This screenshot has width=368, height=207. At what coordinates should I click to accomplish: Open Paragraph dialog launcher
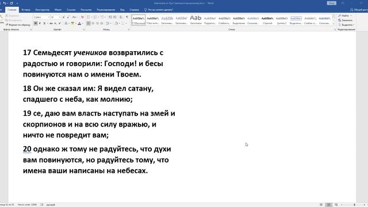click(x=129, y=29)
